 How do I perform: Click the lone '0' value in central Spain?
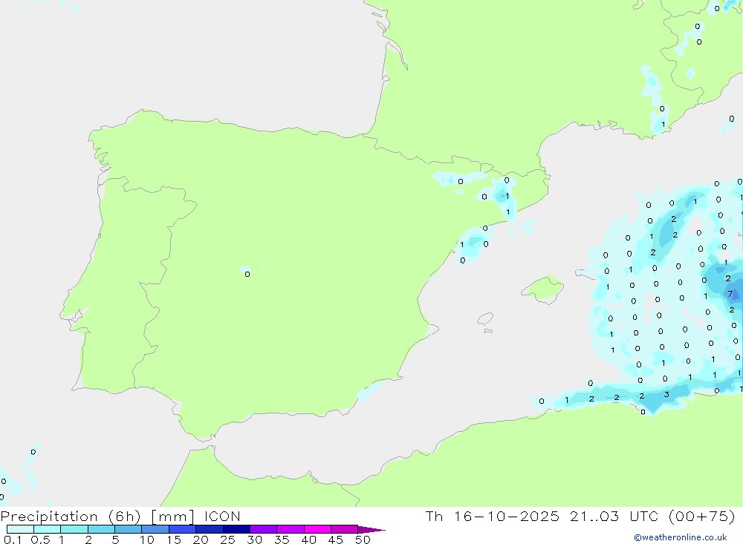pyautogui.click(x=247, y=274)
